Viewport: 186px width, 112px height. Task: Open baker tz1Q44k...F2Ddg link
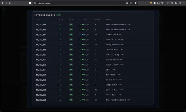coord(112,55)
